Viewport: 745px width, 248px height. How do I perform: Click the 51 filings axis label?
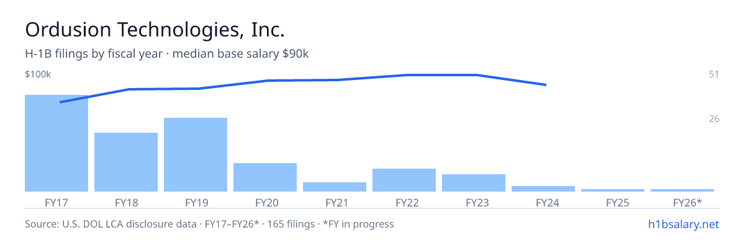[x=714, y=74]
